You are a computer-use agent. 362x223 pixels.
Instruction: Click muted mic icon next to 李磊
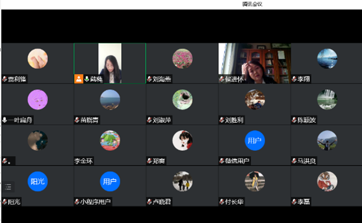click(294, 202)
